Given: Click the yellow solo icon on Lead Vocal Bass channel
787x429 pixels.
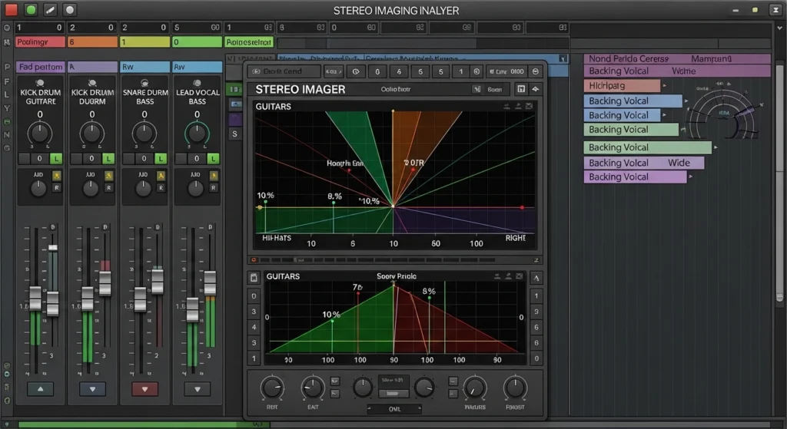Looking at the screenshot, I should pos(213,176).
